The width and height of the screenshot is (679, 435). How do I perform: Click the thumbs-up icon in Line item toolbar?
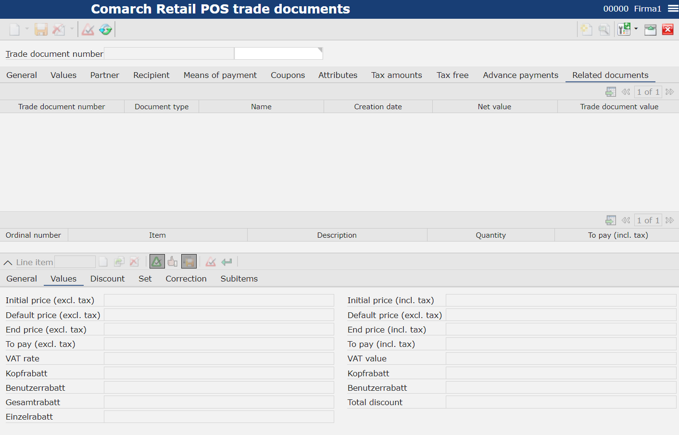tap(173, 261)
